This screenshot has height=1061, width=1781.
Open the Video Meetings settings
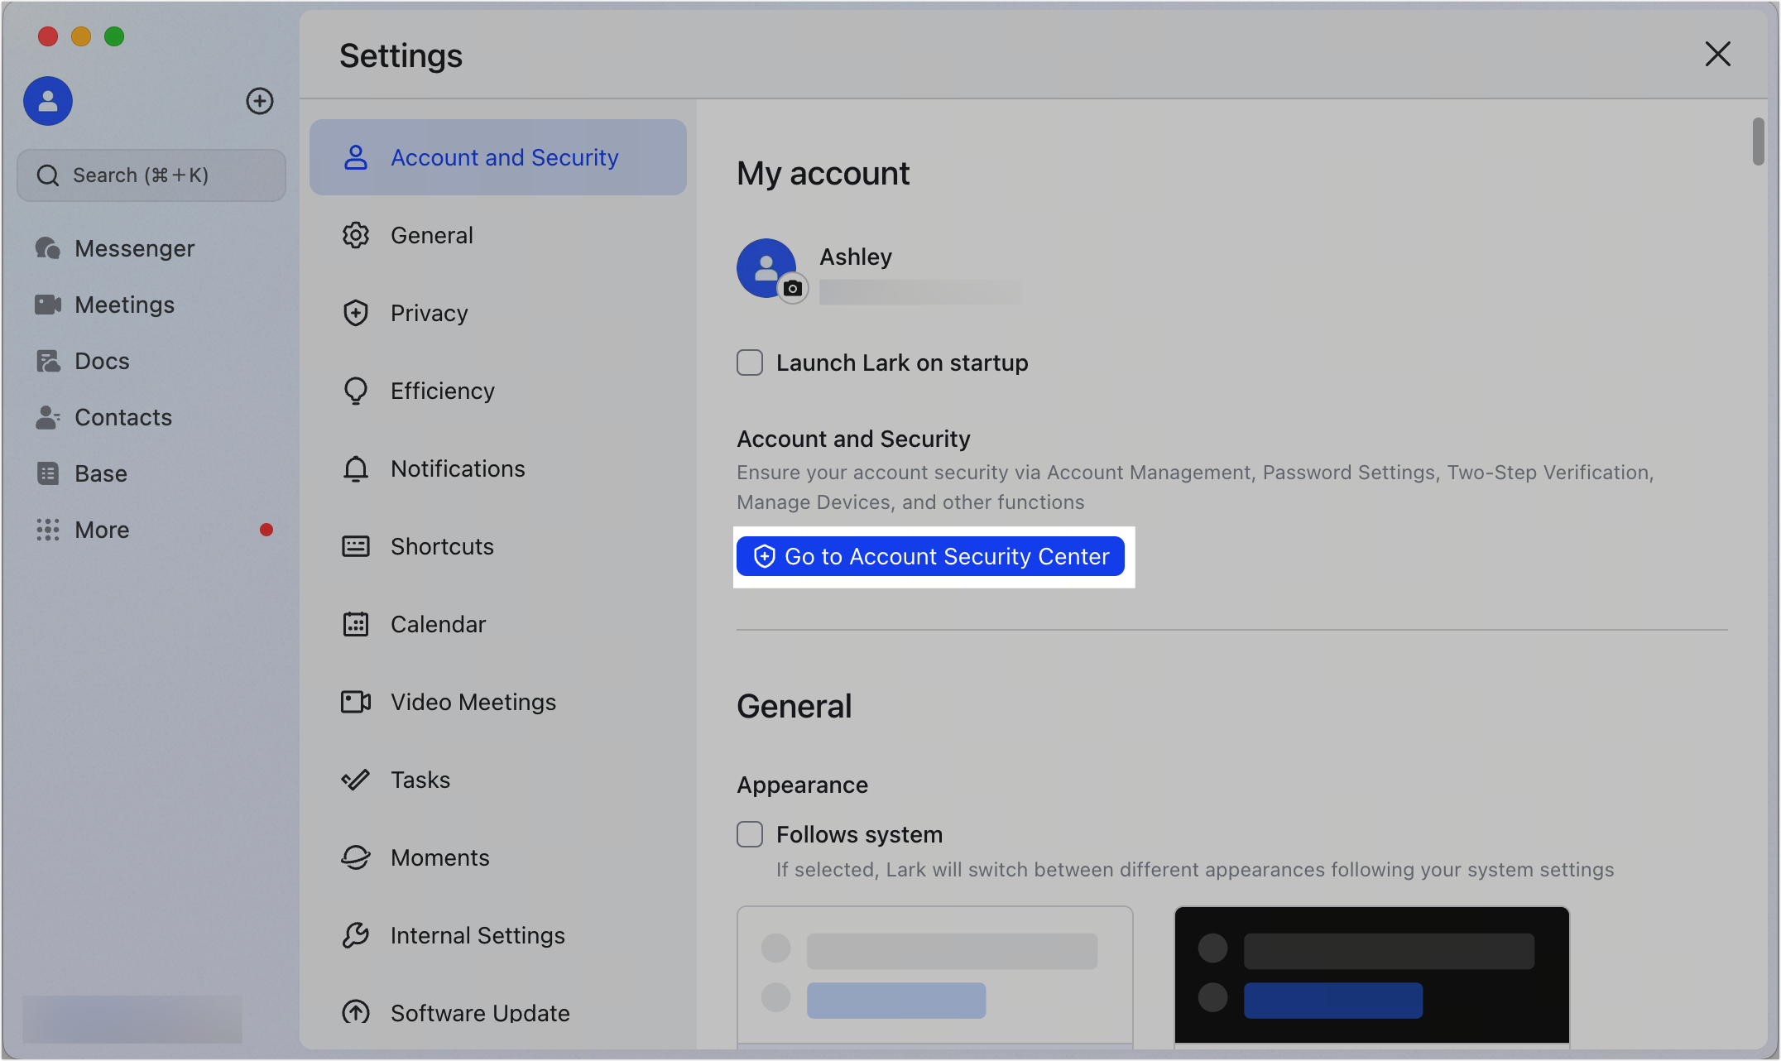(x=473, y=702)
